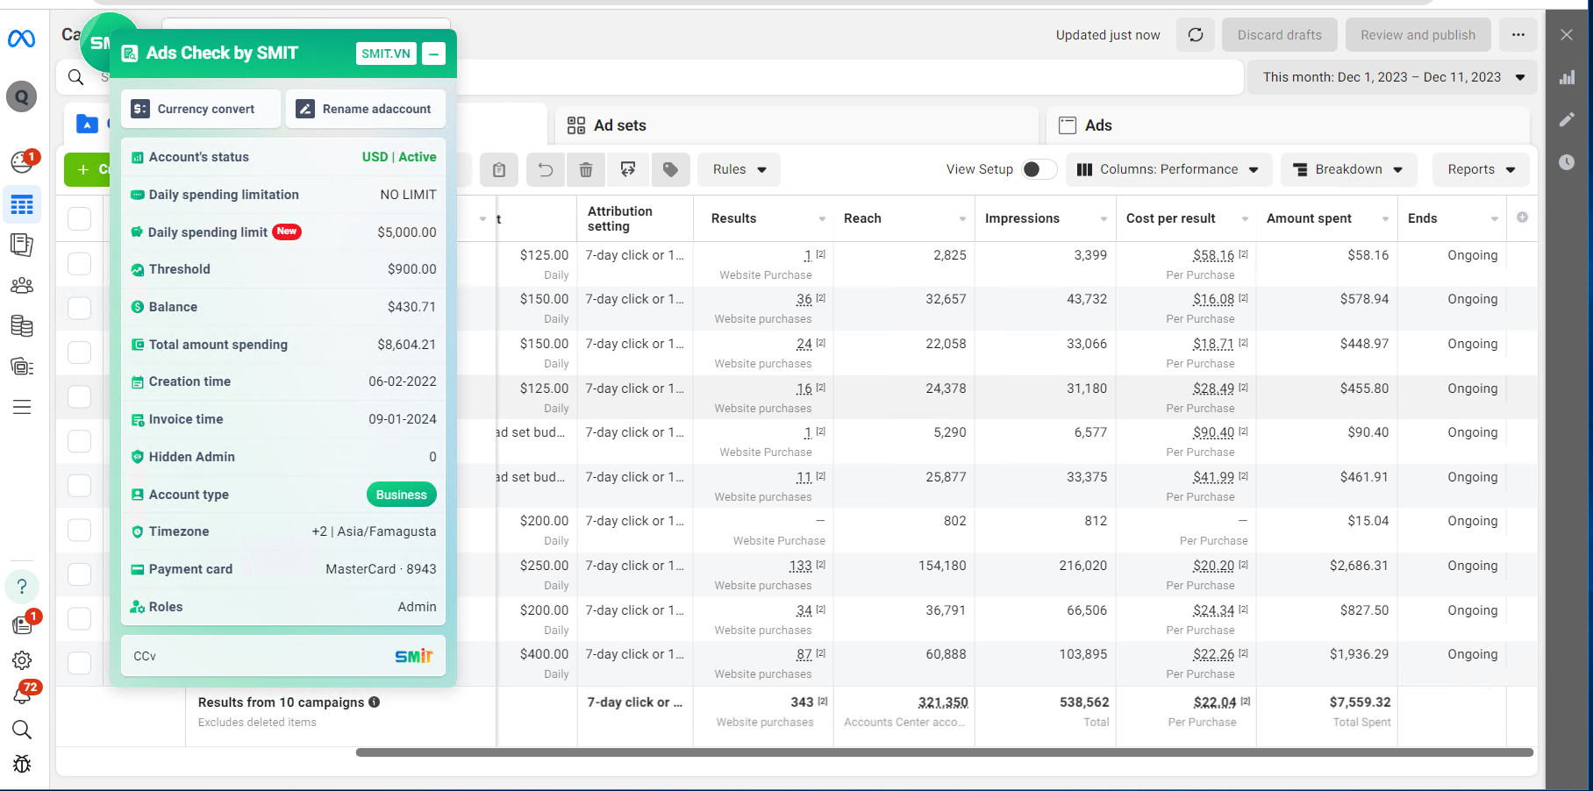Open the date range dropdown for this month
Screen dimensions: 1593x791
tap(1393, 77)
